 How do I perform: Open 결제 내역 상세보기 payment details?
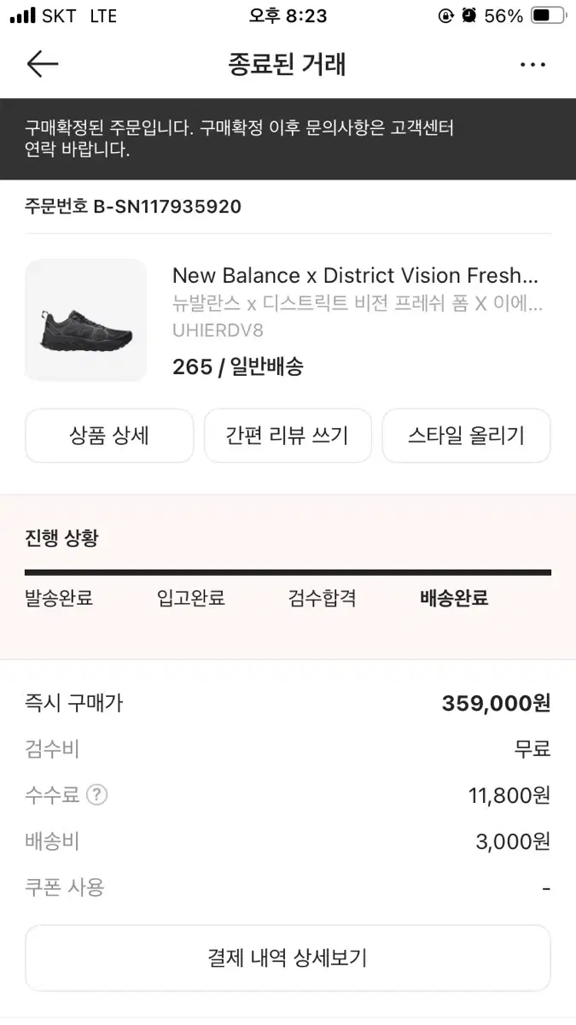tap(288, 958)
